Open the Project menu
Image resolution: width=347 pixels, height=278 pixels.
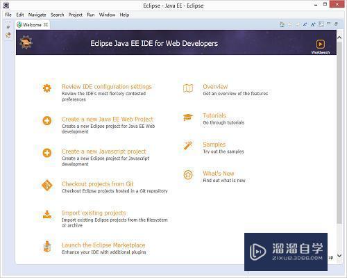click(76, 15)
